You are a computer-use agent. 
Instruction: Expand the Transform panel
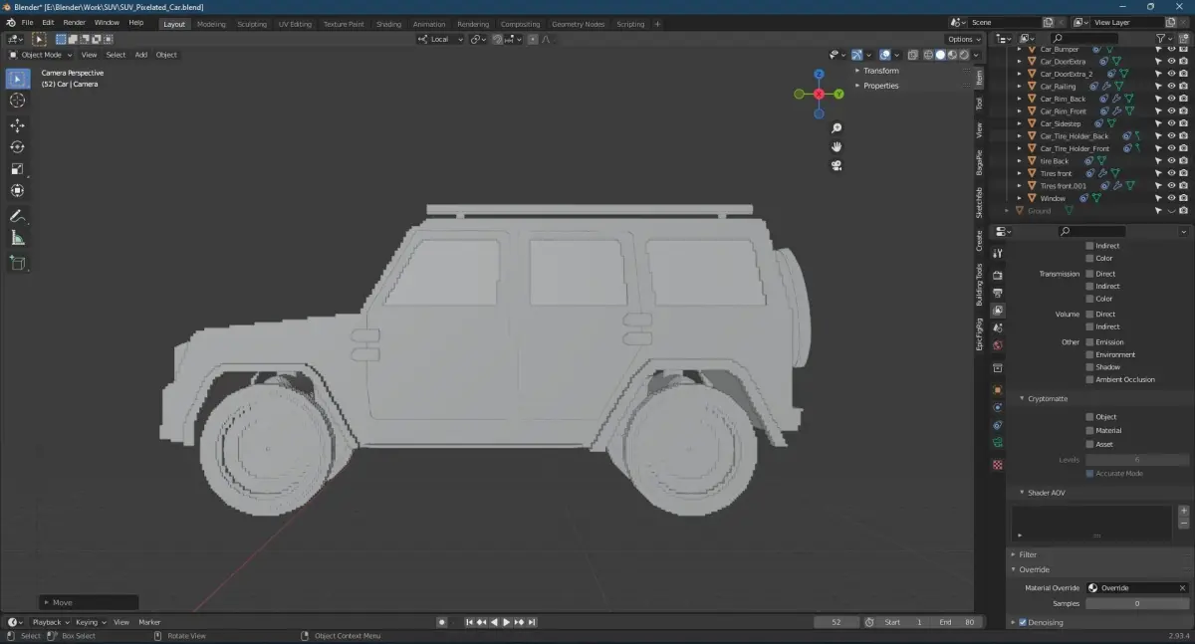tap(880, 71)
